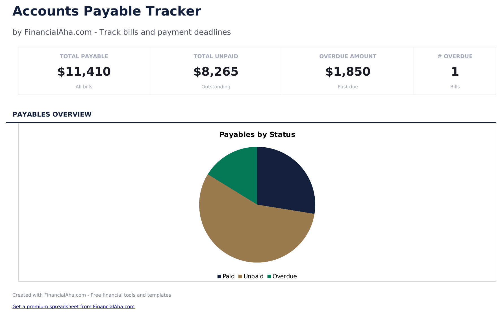
Task: Open the Get a premium spreadsheet link
Action: (73, 307)
